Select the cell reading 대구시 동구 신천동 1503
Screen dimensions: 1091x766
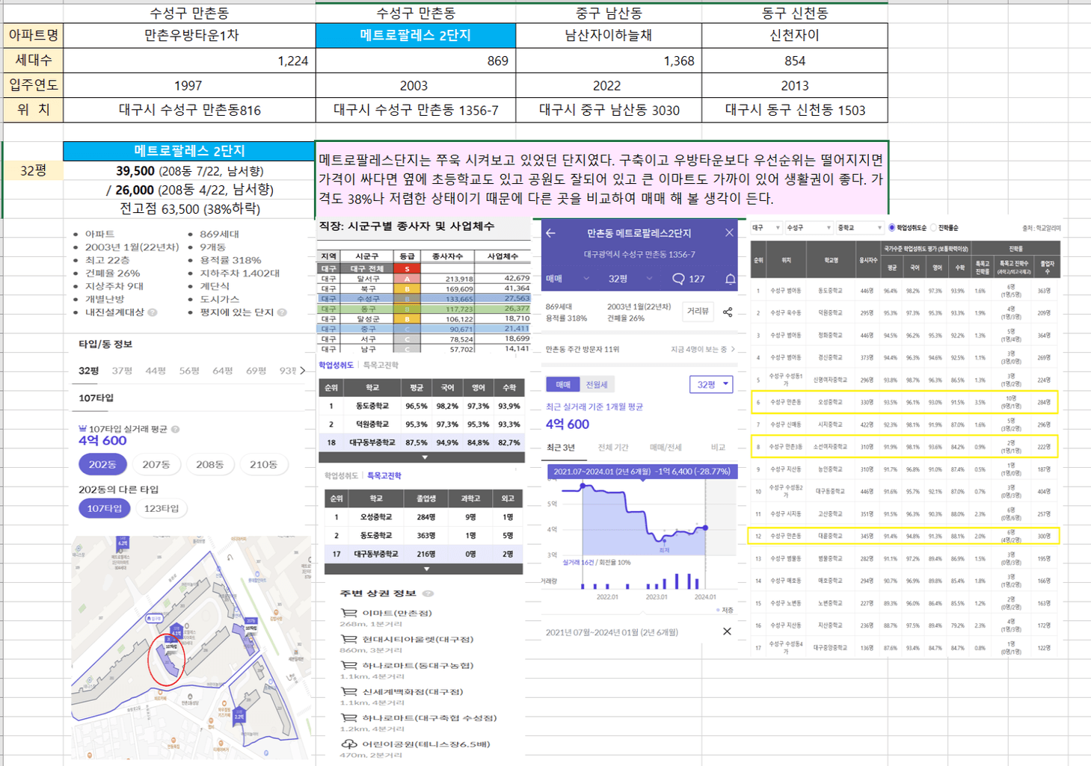coord(795,110)
